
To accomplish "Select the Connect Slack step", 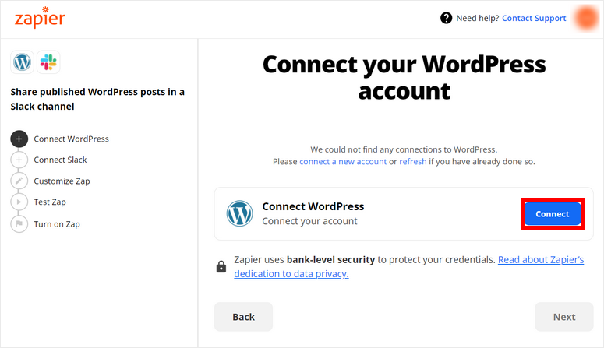I will tap(60, 160).
